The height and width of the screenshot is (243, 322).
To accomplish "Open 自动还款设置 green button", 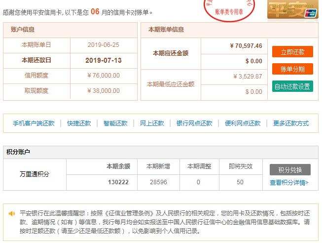I will tap(292, 86).
